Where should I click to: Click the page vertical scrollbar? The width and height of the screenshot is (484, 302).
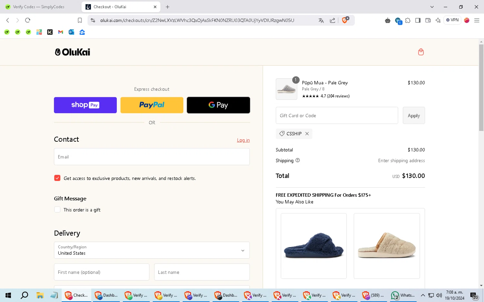point(481,88)
